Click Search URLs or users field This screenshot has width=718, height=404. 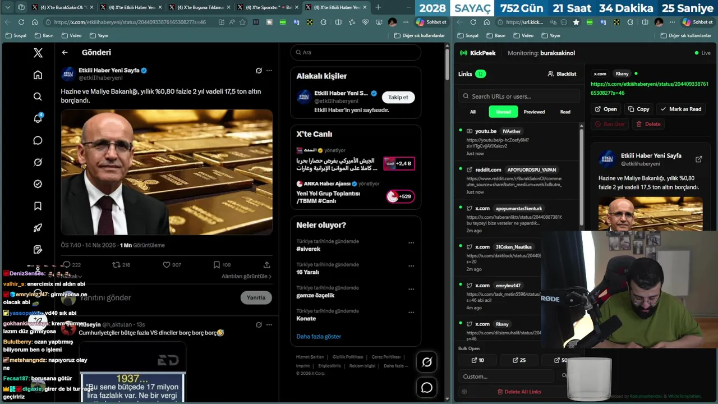tap(518, 96)
